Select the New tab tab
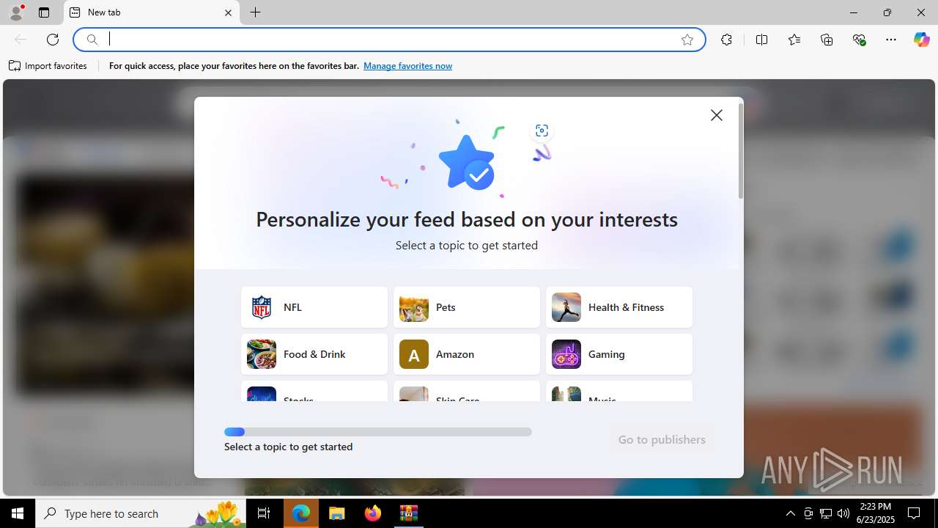This screenshot has height=528, width=938. [152, 12]
